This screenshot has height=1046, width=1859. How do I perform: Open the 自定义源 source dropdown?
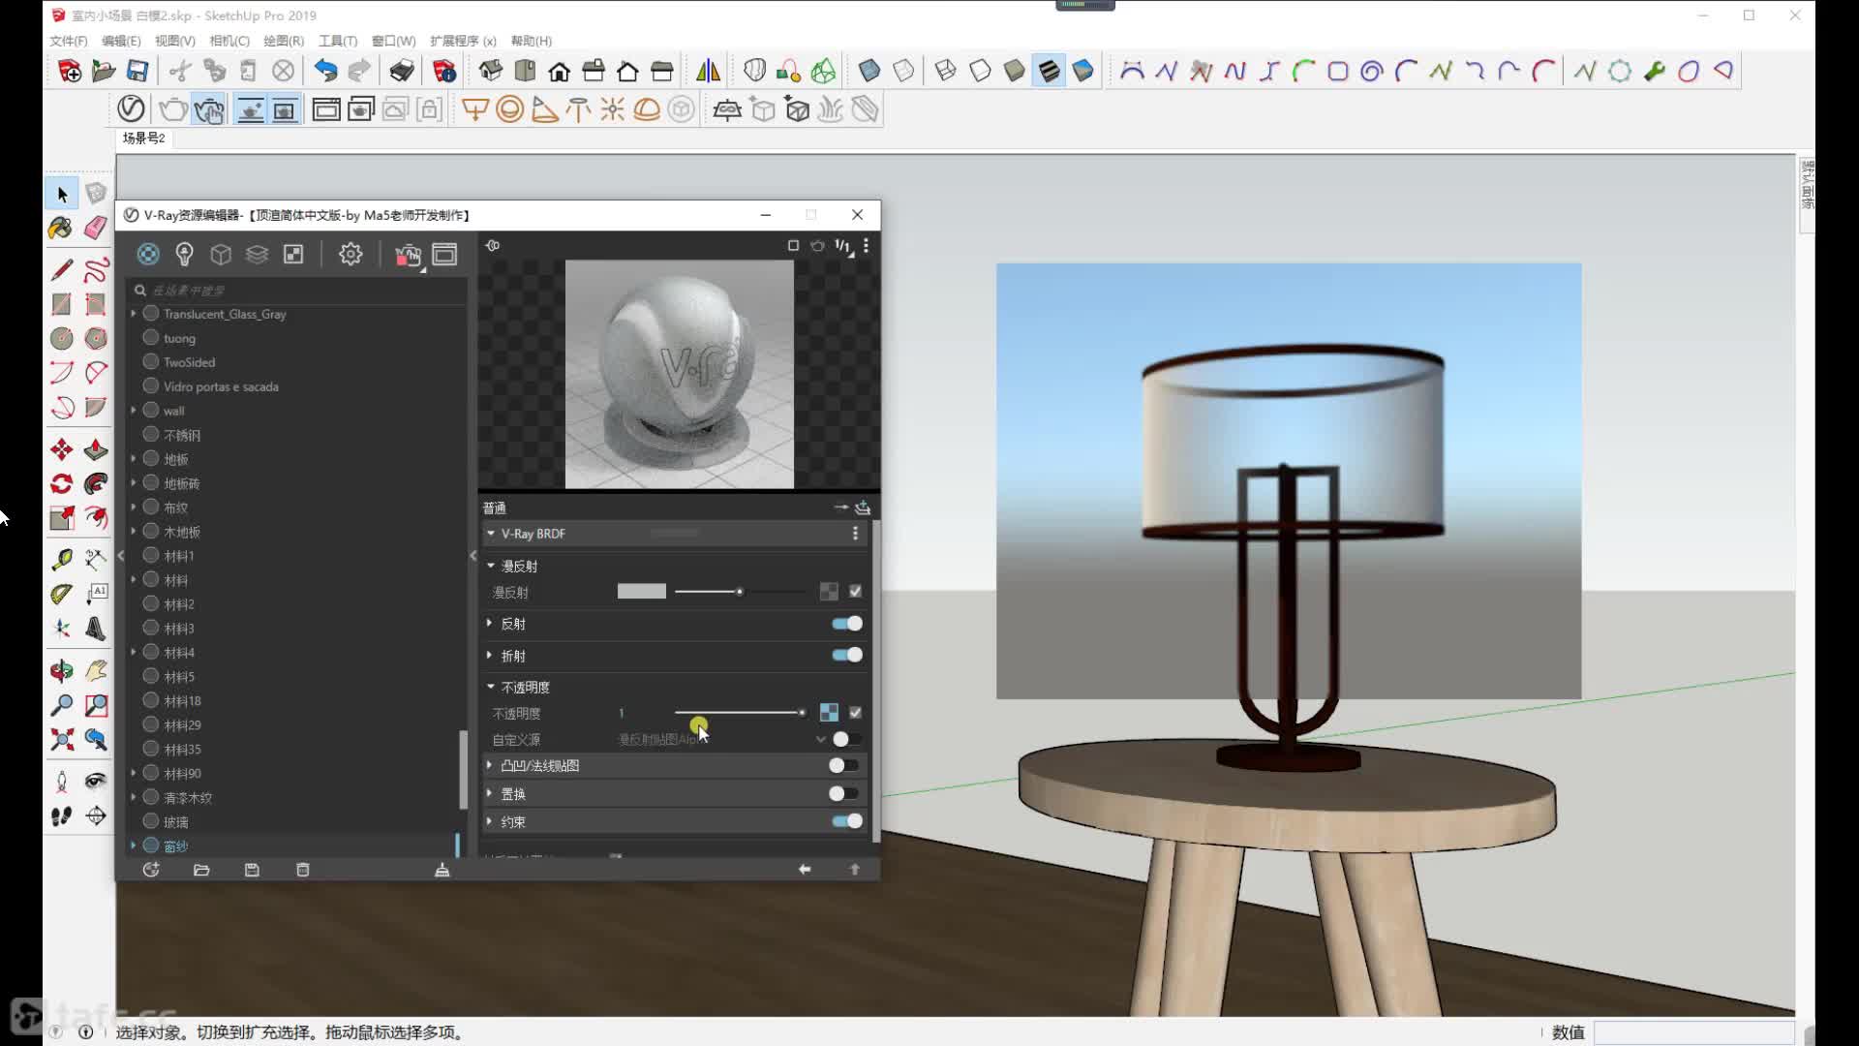[820, 740]
